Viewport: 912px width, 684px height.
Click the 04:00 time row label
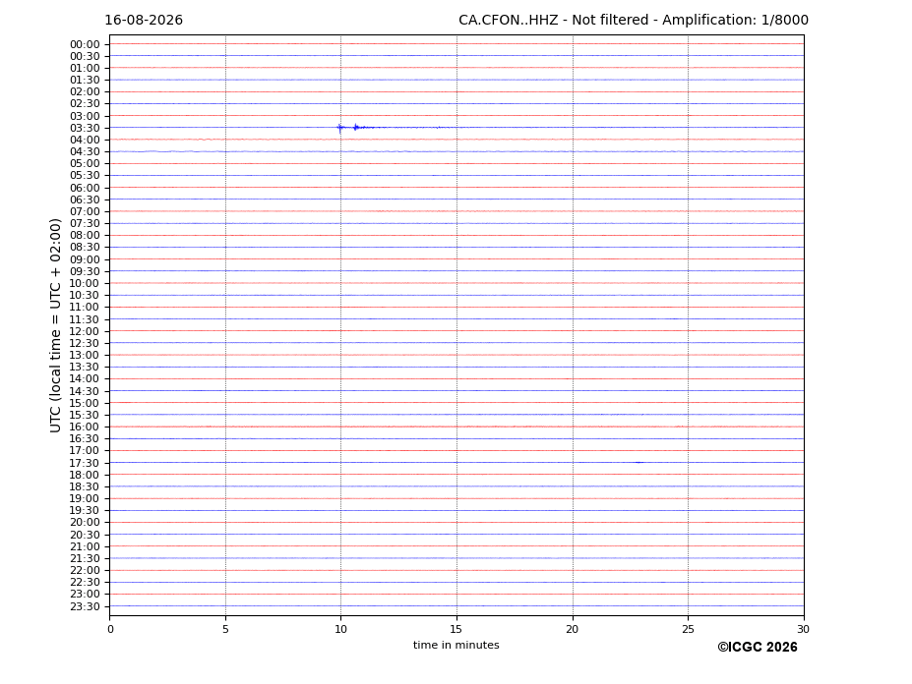point(85,141)
